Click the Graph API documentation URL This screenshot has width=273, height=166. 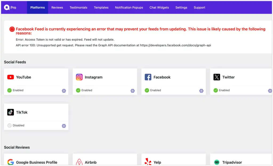175,45
